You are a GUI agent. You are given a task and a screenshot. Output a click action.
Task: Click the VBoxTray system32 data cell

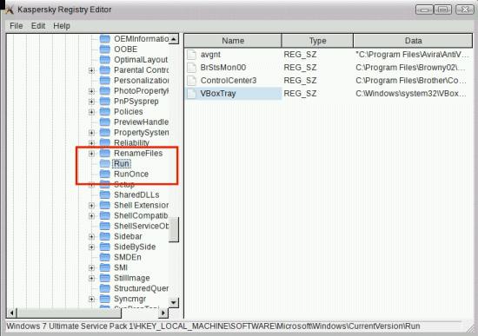click(411, 94)
